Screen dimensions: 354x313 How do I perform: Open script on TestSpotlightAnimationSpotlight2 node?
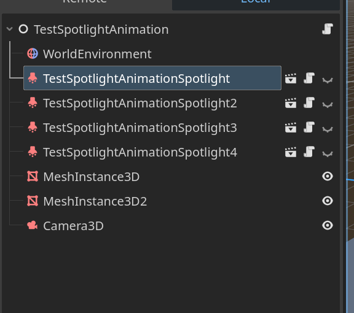pos(309,103)
